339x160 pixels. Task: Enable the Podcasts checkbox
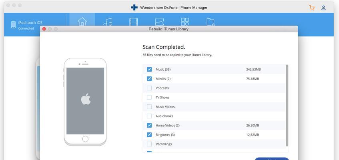tap(149, 88)
